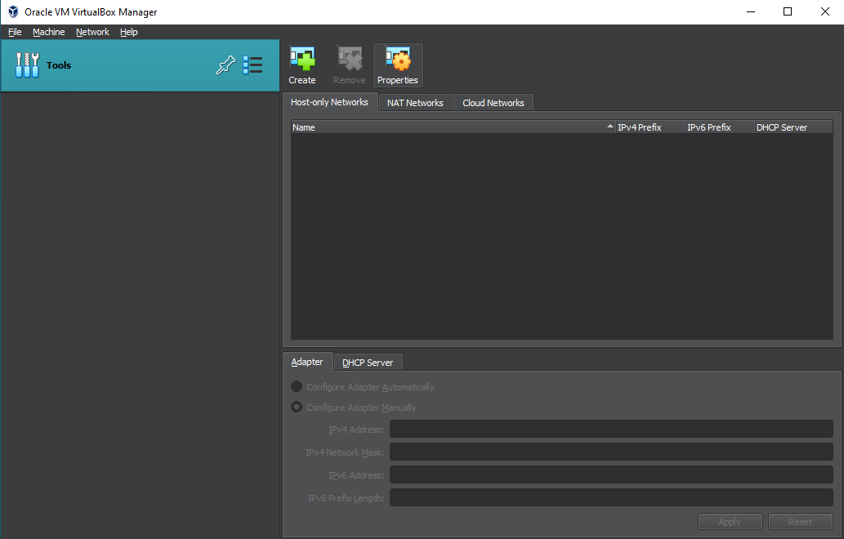Screen dimensions: 844x539
Task: Click the Reset button
Action: (801, 522)
